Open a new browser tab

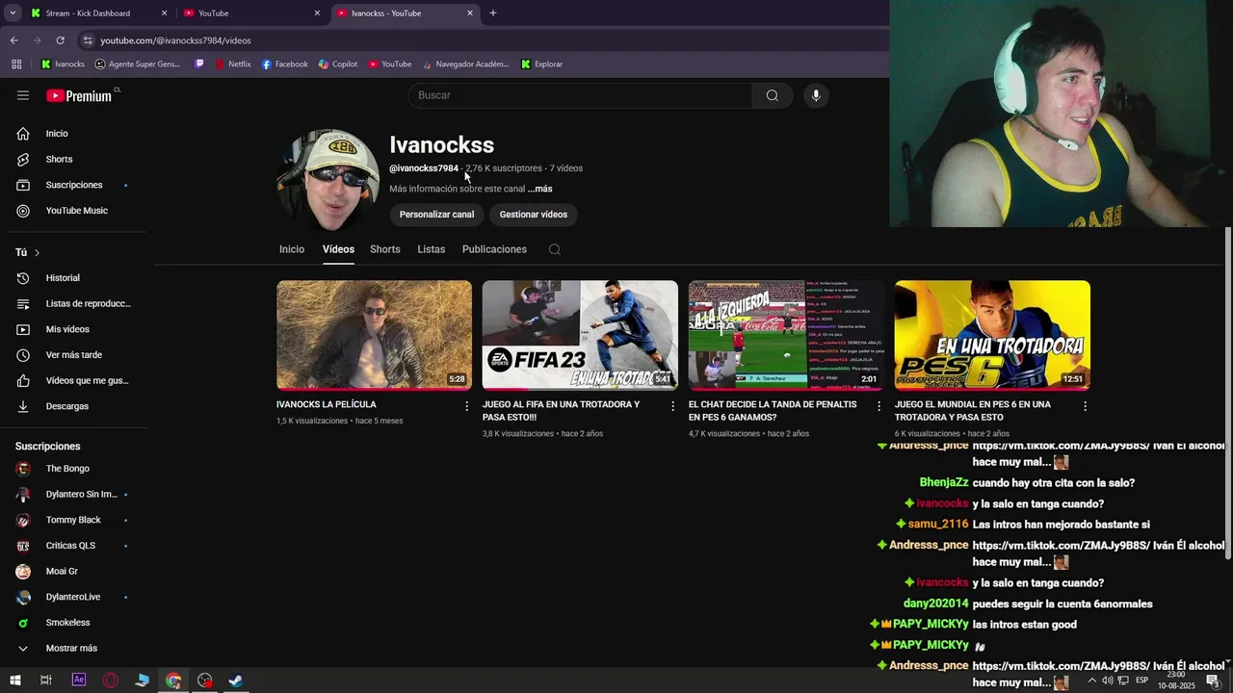tap(493, 13)
